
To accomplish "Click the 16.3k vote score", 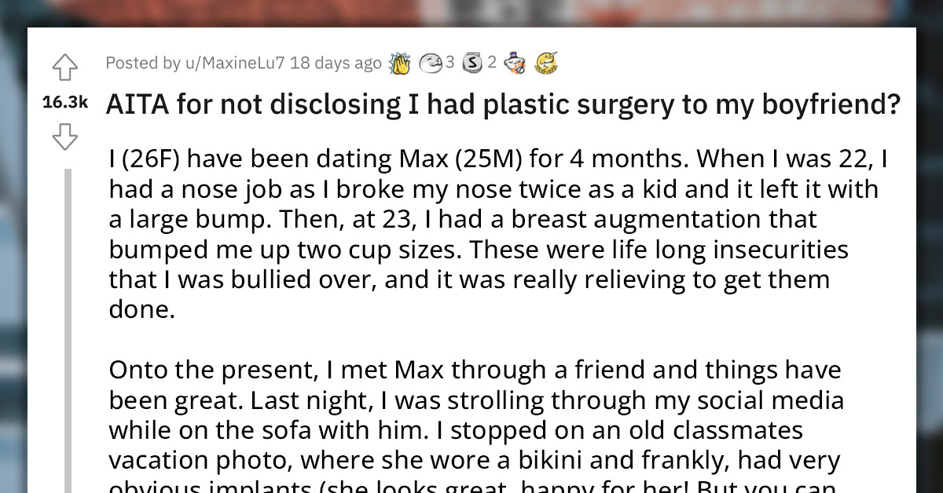I will (x=64, y=100).
